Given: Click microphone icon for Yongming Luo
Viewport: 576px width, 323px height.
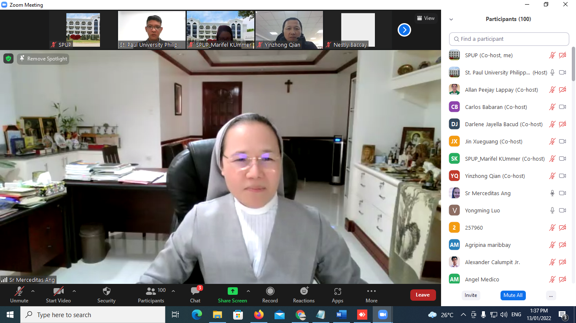Looking at the screenshot, I should coord(552,210).
